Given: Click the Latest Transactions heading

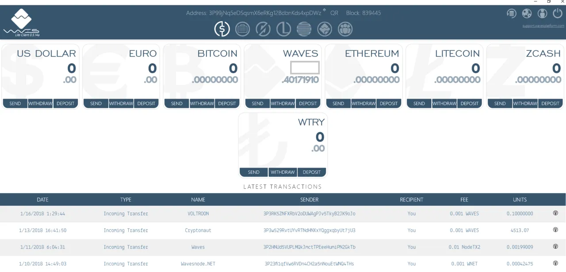Looking at the screenshot, I should click(283, 187).
